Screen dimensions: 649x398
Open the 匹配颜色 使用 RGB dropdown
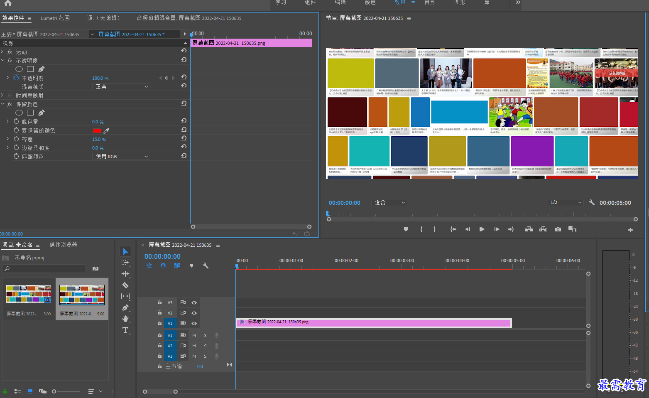click(x=121, y=156)
